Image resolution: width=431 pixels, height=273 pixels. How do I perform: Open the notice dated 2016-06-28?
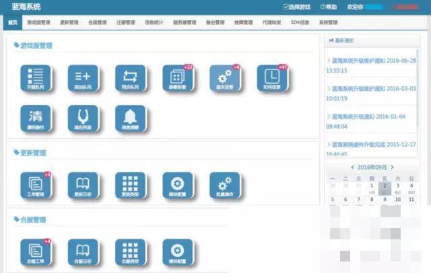371,65
